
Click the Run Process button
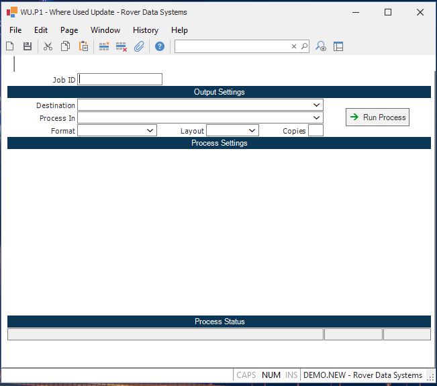[x=377, y=117]
